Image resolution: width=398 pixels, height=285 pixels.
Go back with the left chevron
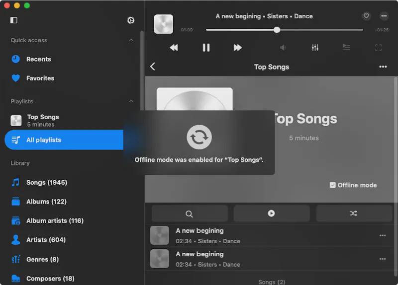[x=153, y=67]
